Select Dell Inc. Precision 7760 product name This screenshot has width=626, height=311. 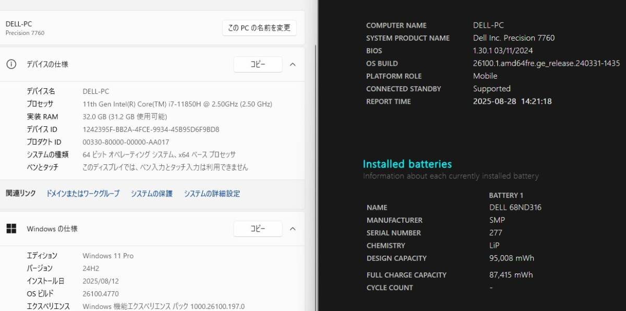point(514,38)
